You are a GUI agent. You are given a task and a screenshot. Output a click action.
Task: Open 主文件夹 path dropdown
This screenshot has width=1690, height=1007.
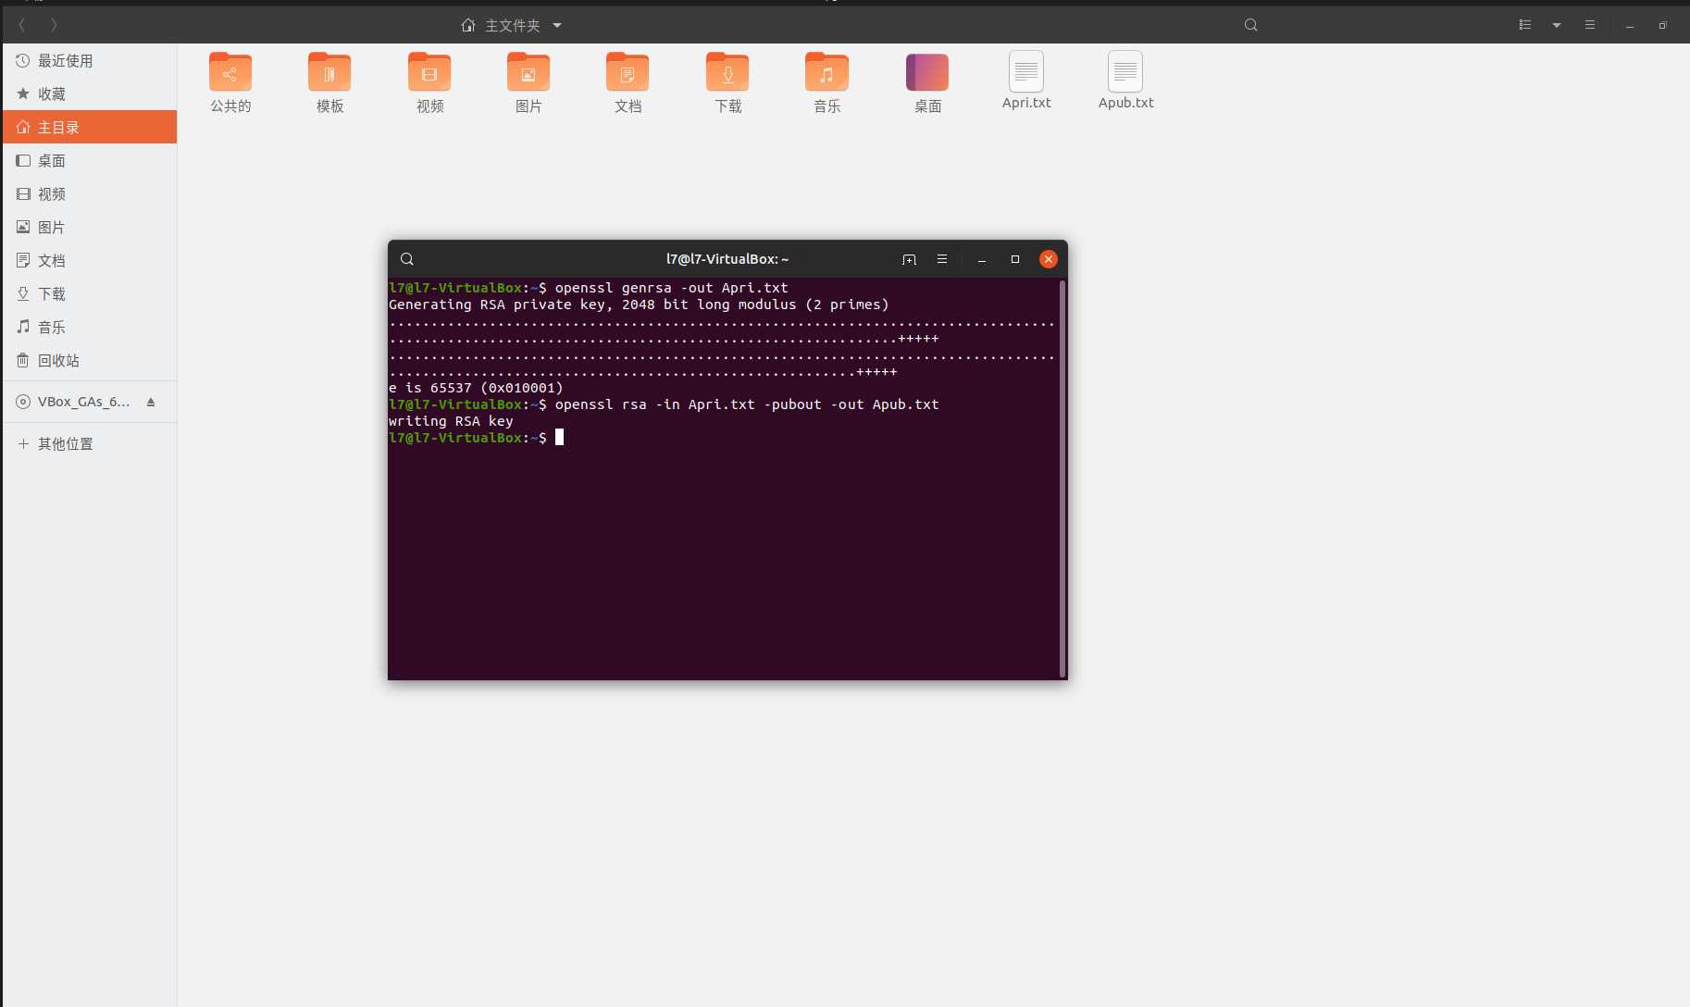[557, 25]
